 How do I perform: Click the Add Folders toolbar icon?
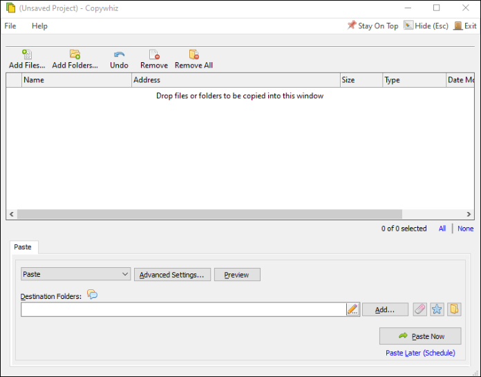pos(75,55)
